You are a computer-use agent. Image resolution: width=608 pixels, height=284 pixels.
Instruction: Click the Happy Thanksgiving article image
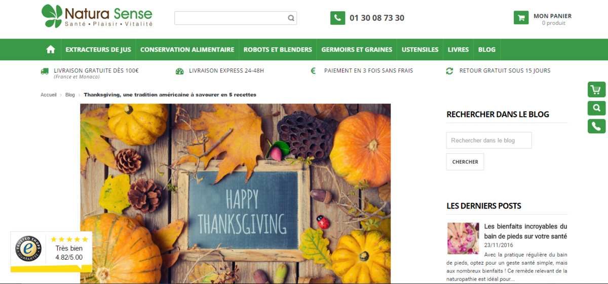click(x=236, y=194)
